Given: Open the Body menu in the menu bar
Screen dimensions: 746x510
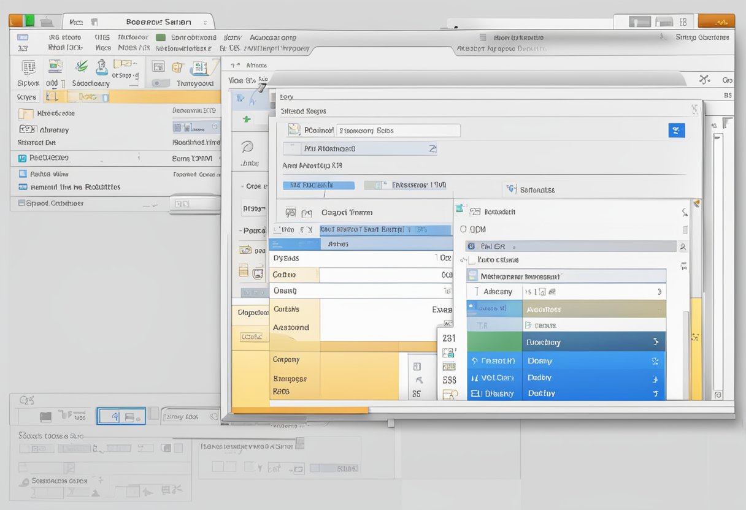Looking at the screenshot, I should pyautogui.click(x=231, y=37).
